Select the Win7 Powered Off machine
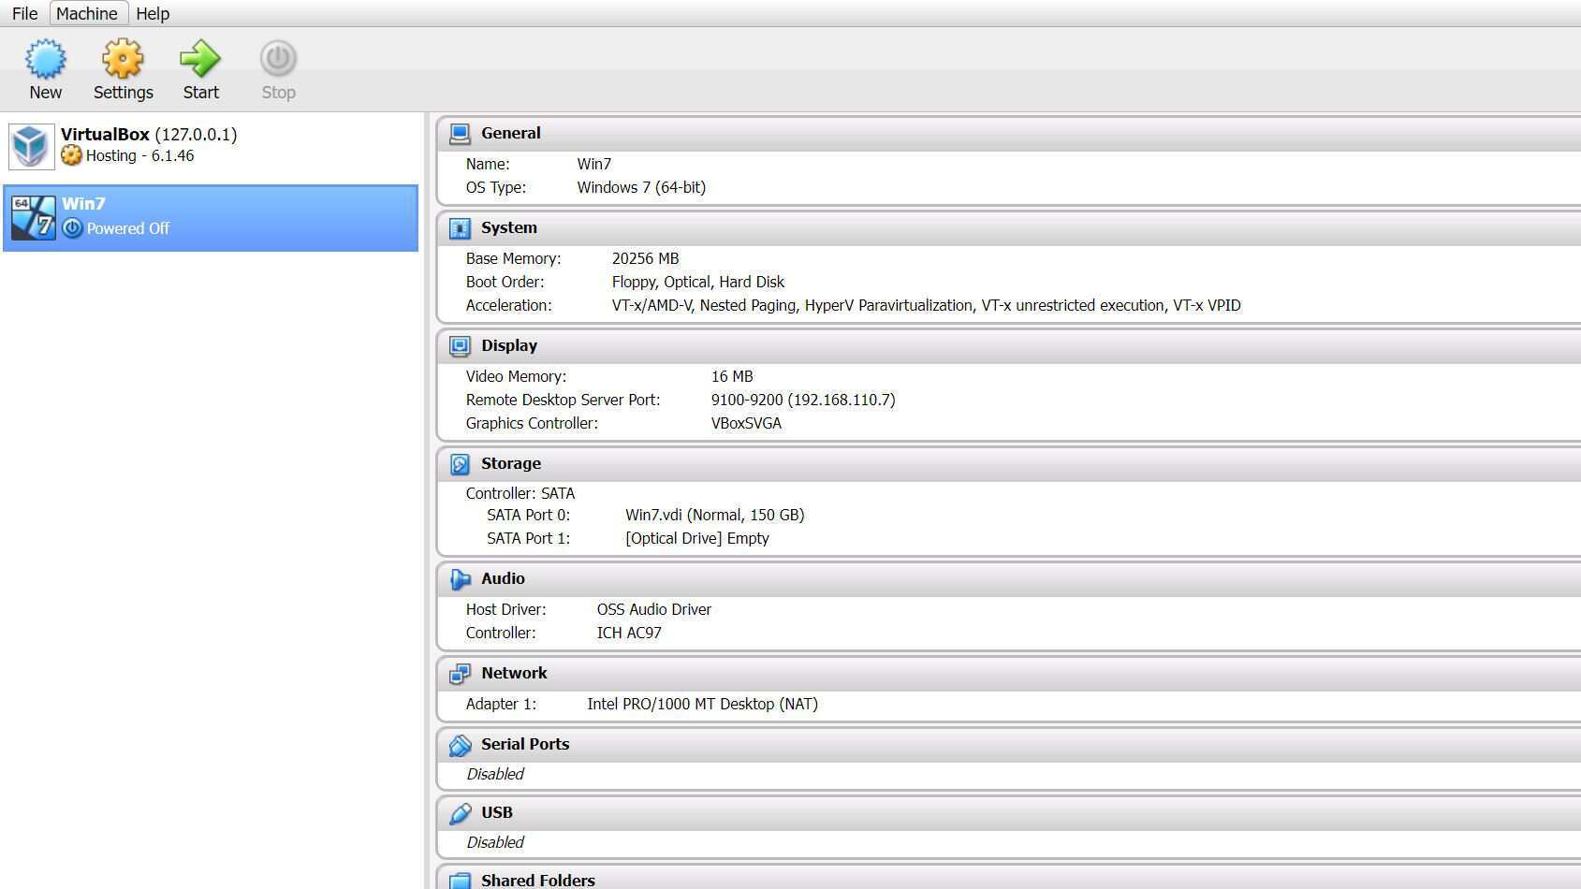This screenshot has width=1581, height=889. coord(211,218)
